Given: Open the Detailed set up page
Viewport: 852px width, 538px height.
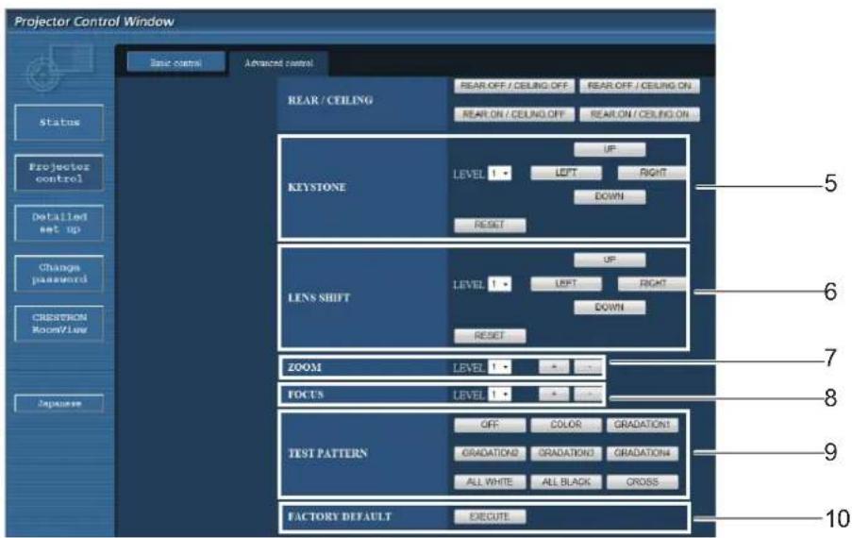Looking at the screenshot, I should click(59, 223).
